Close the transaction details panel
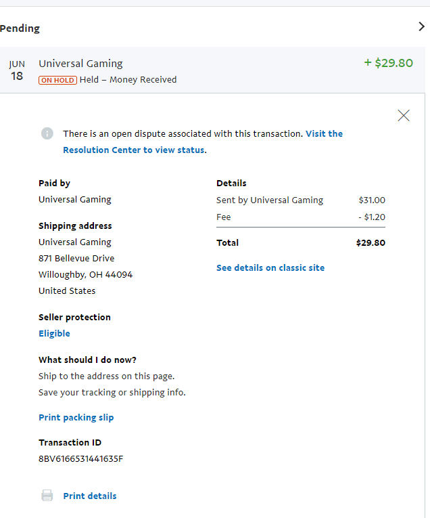The height and width of the screenshot is (518, 430). (x=404, y=116)
